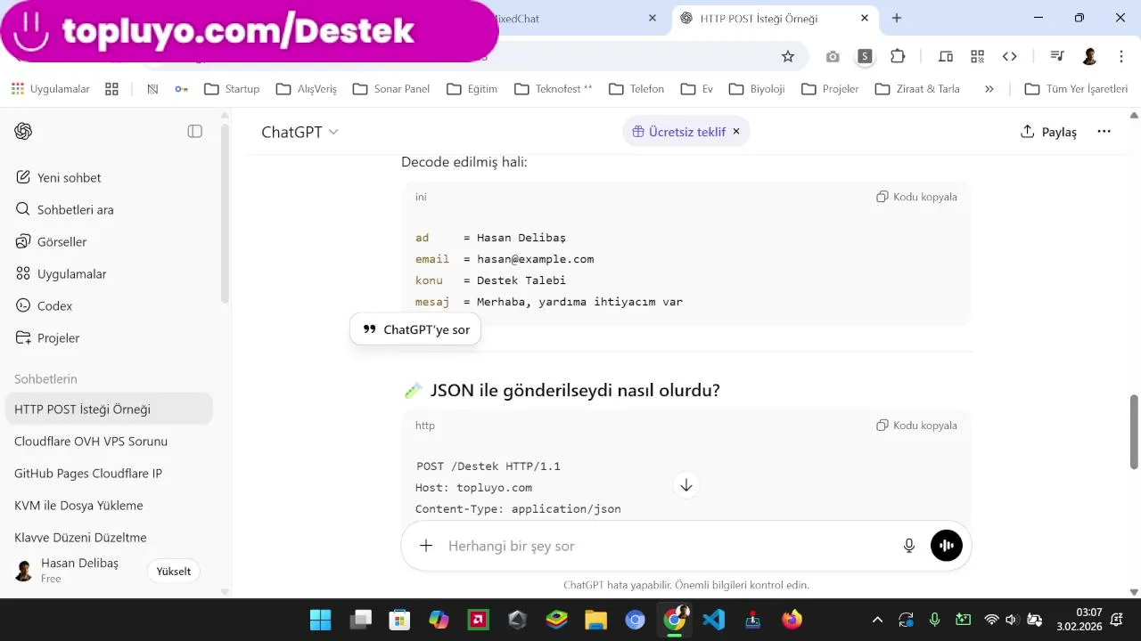1141x641 pixels.
Task: Open a new browser tab with plus
Action: pos(897,18)
